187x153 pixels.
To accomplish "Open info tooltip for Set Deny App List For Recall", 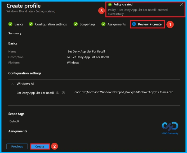I will (64, 93).
